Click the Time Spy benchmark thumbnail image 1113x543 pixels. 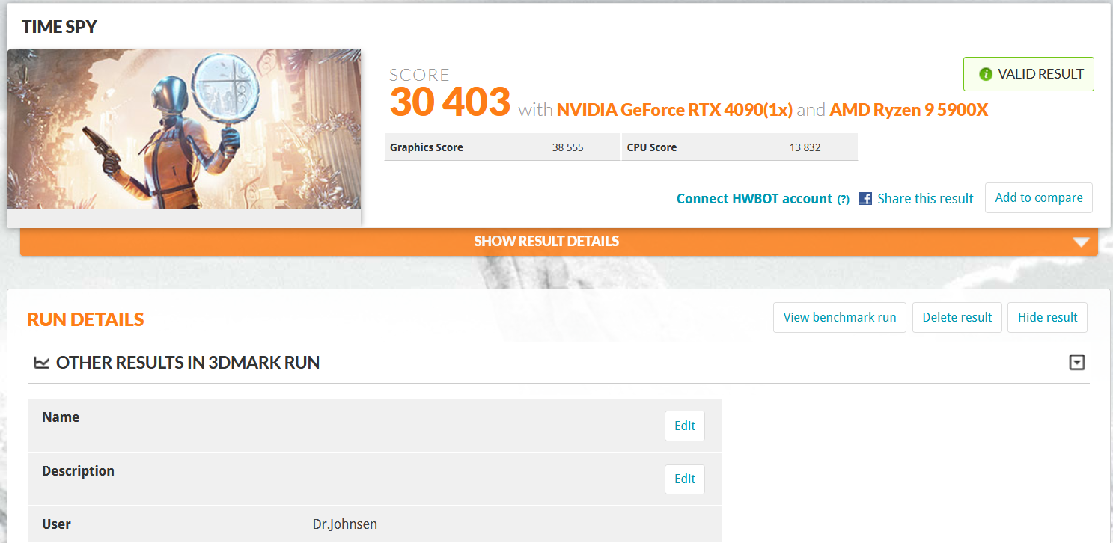(184, 129)
